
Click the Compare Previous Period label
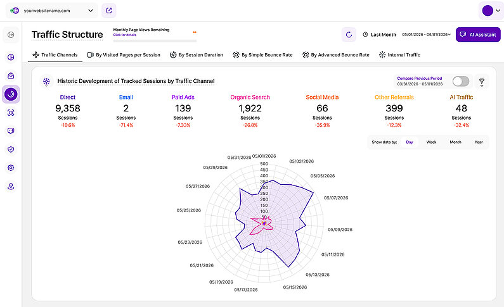pyautogui.click(x=420, y=78)
